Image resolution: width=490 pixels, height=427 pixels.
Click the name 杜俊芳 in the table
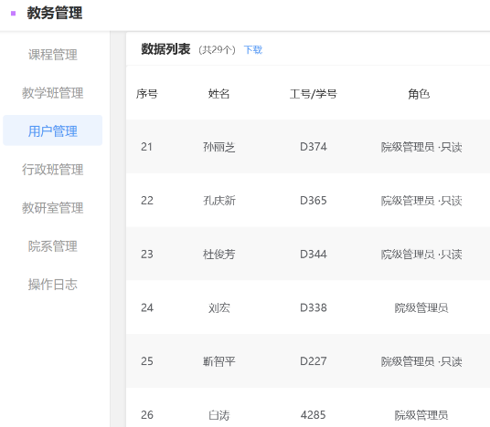pos(218,255)
